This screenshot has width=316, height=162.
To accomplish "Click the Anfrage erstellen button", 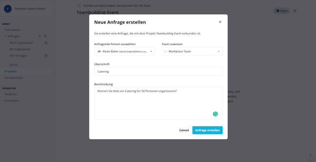I will tap(207, 130).
